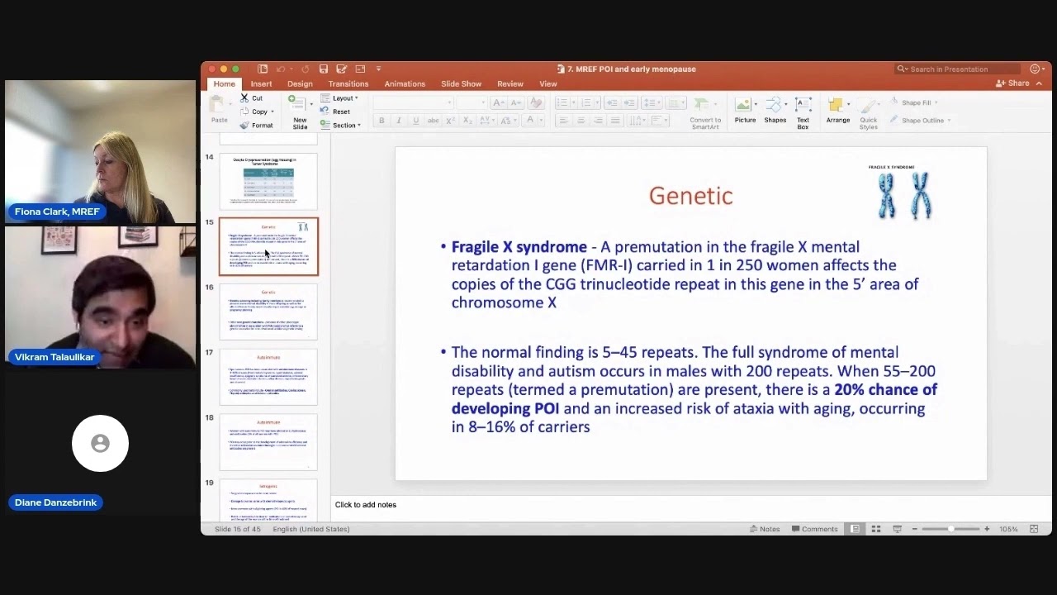The image size is (1057, 595).
Task: Open the Review tab
Action: coord(510,83)
